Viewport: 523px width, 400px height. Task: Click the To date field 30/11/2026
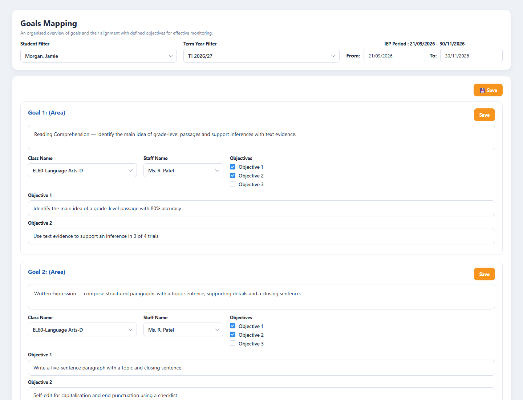pos(471,56)
